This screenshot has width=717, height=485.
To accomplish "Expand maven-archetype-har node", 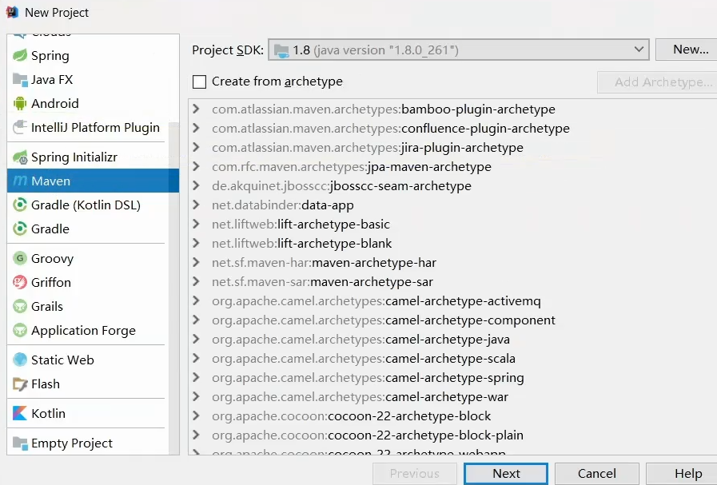I will pyautogui.click(x=196, y=262).
